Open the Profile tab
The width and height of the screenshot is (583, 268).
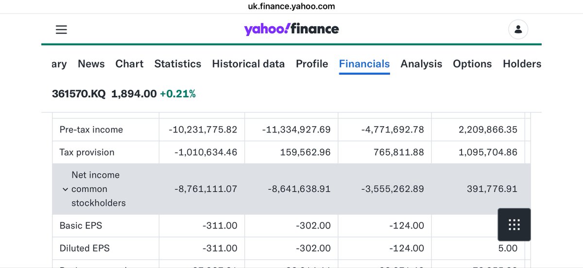[x=312, y=64]
